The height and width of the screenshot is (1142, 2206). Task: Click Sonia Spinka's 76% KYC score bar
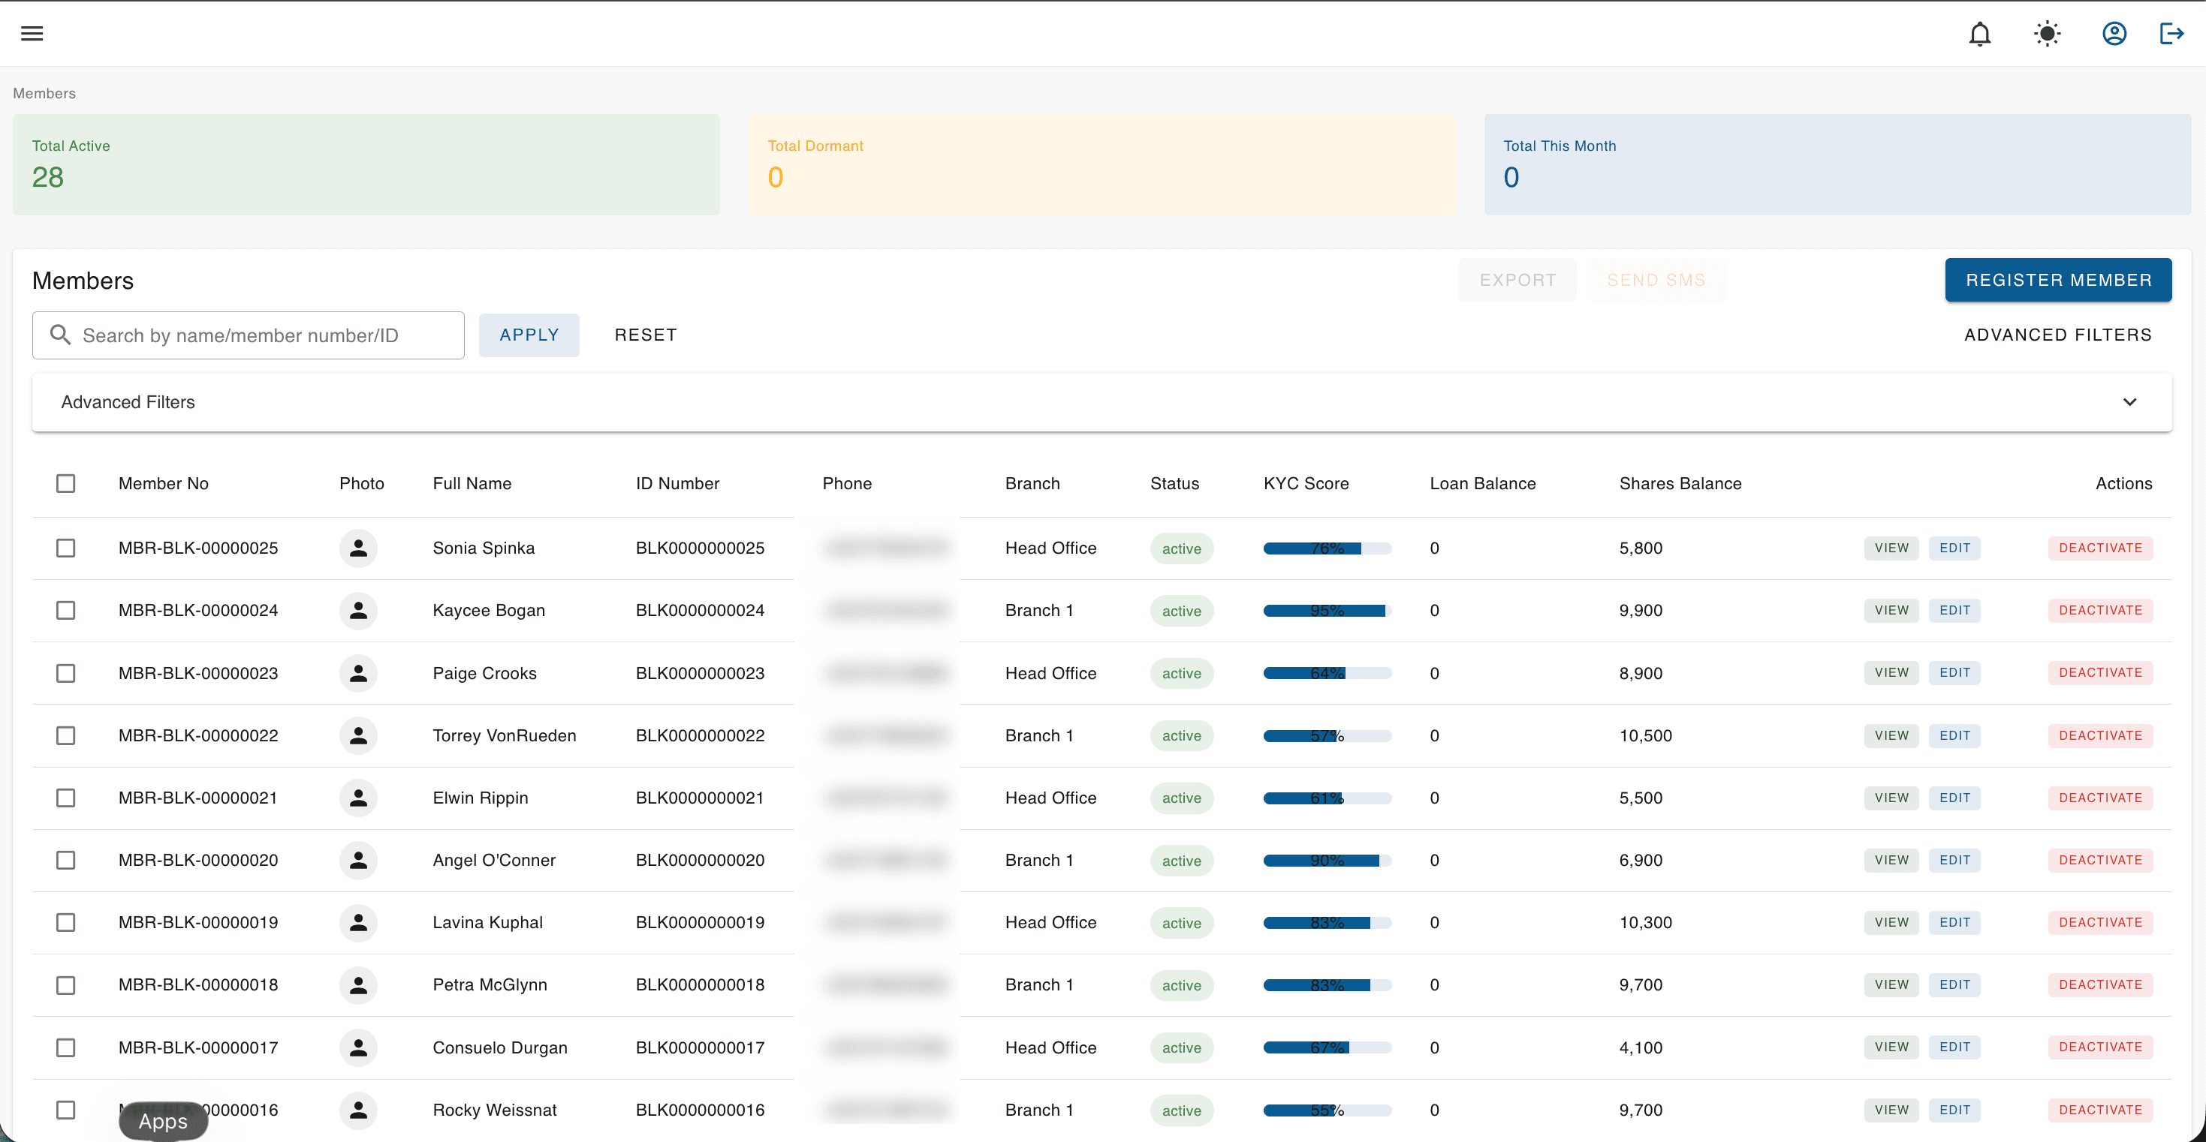coord(1327,548)
